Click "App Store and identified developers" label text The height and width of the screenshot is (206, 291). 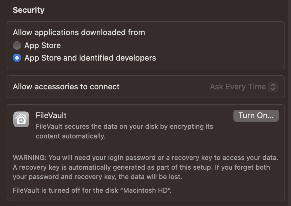click(x=90, y=58)
